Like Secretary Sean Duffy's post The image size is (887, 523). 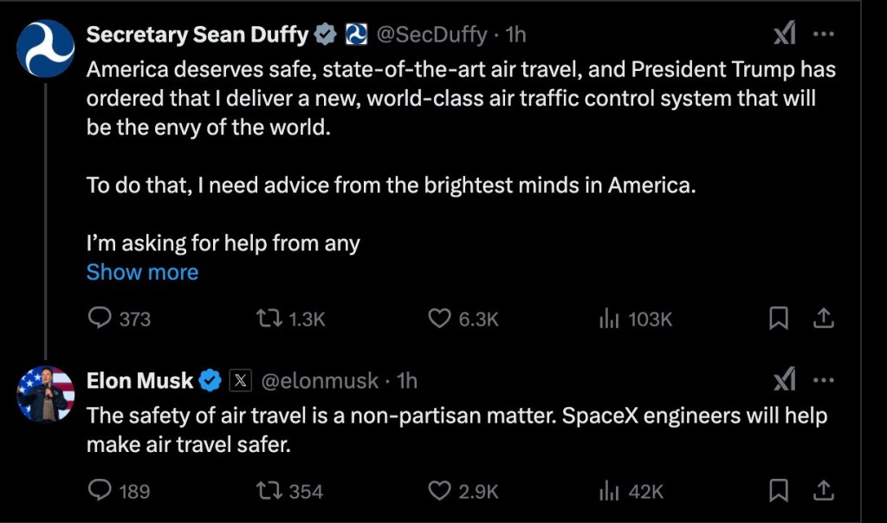coord(440,319)
